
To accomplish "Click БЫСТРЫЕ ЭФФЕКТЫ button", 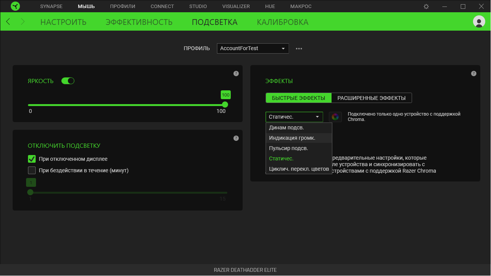I will pyautogui.click(x=299, y=98).
